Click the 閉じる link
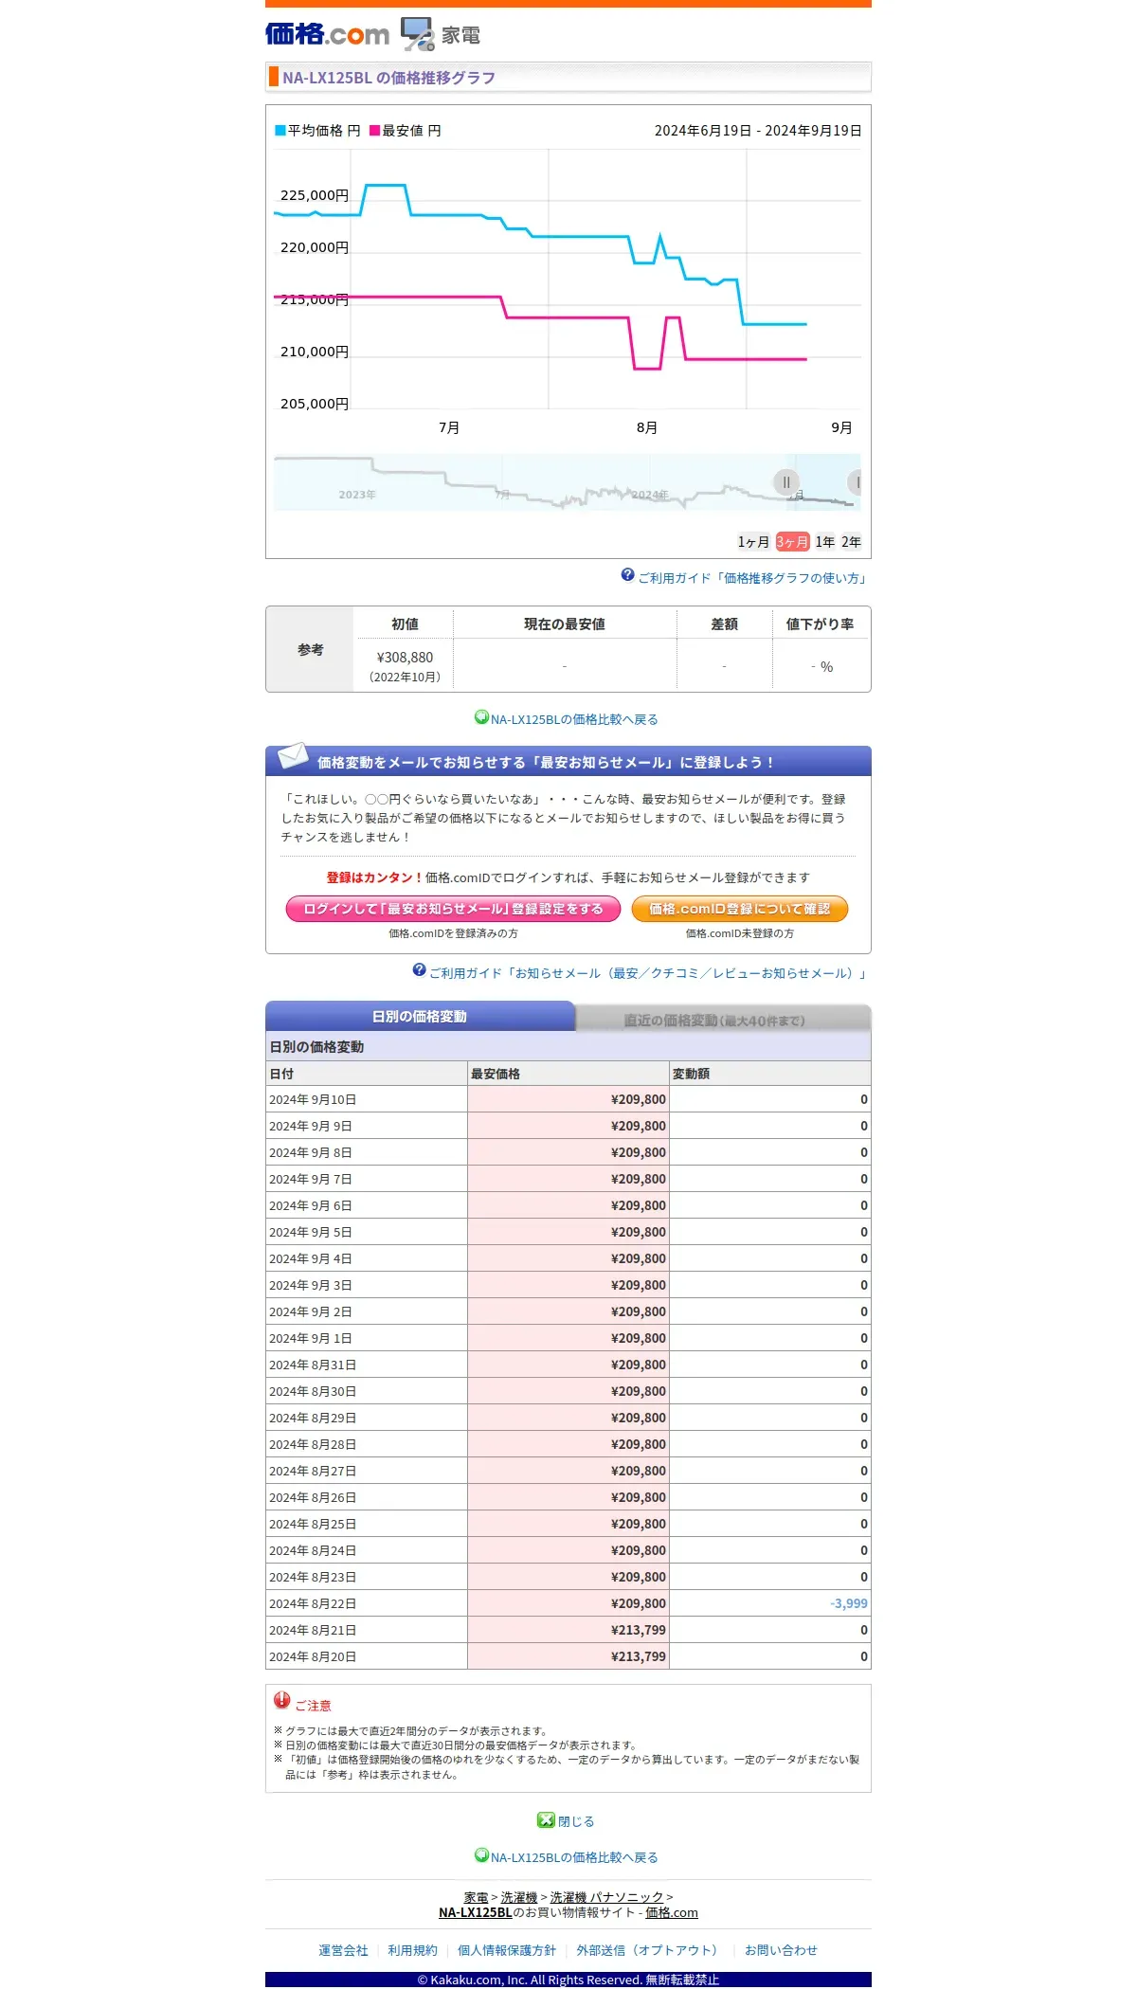 [576, 1821]
